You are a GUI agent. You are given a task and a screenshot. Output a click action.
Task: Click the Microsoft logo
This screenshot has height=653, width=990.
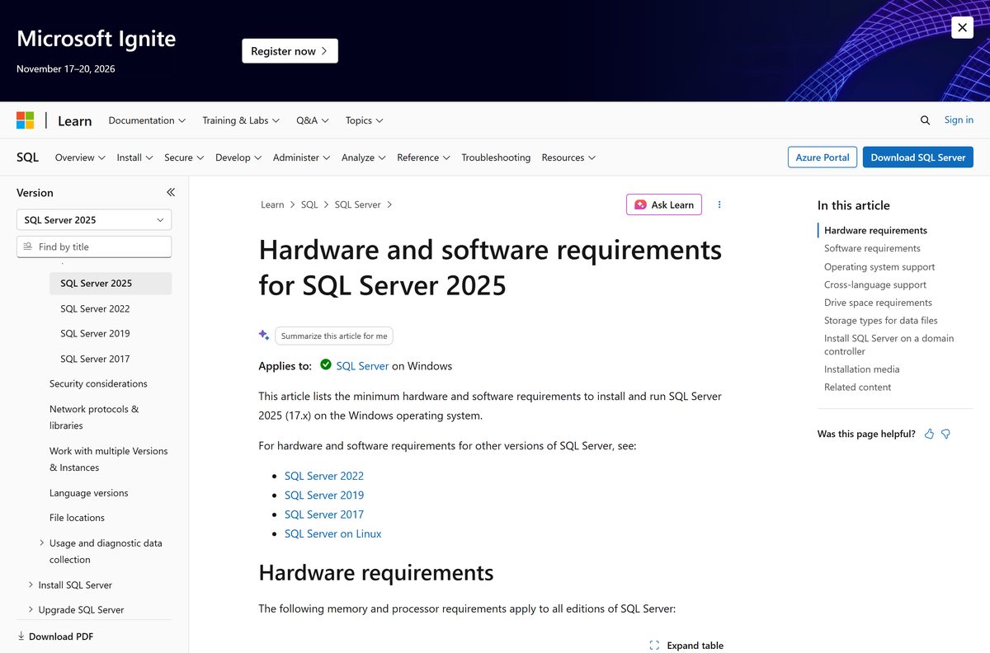tap(26, 120)
